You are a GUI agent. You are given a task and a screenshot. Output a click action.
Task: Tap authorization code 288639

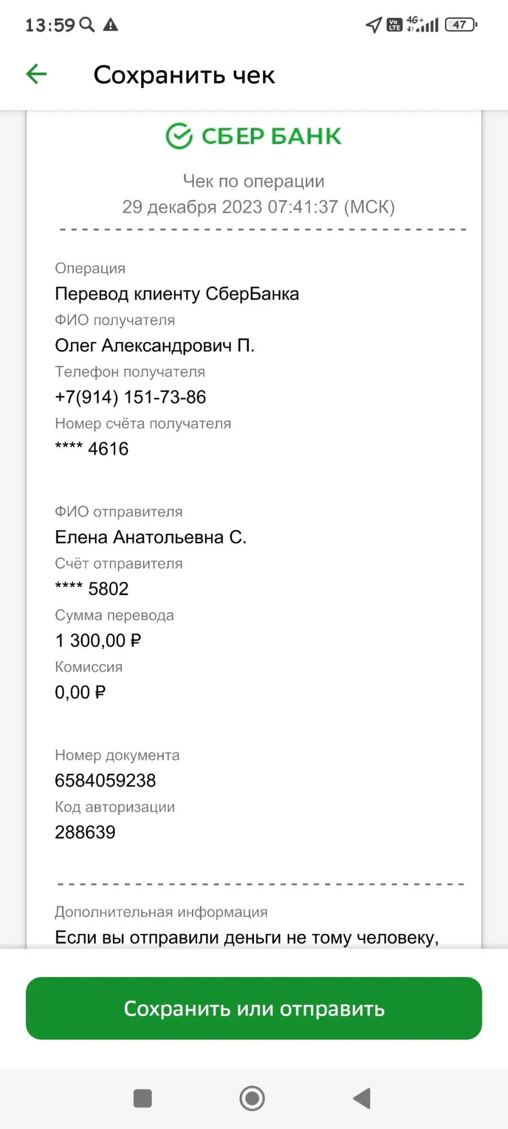click(85, 832)
